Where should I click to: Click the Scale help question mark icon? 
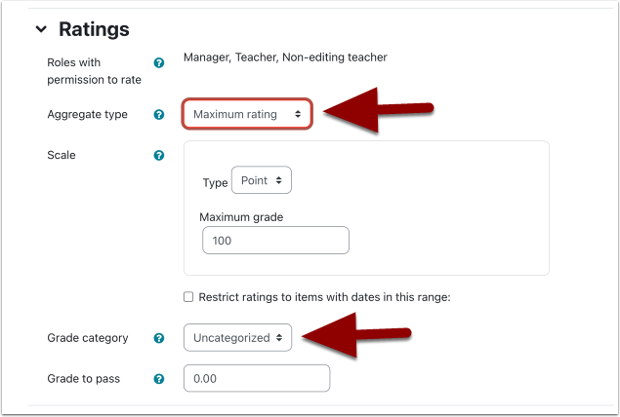tap(159, 156)
